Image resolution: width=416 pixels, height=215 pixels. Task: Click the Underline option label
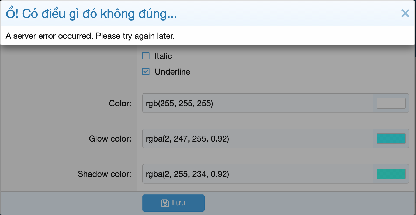tap(172, 72)
